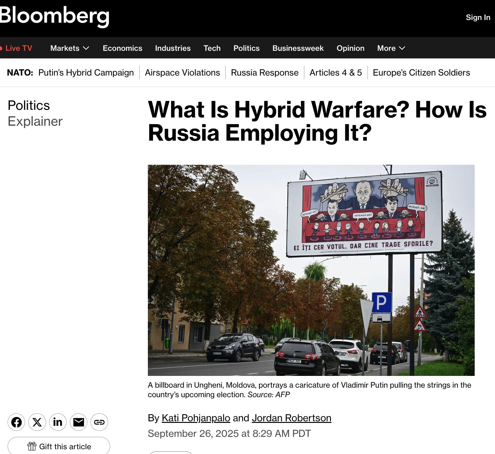The image size is (495, 454).
Task: Expand the Markets dropdown menu
Action: (x=70, y=48)
